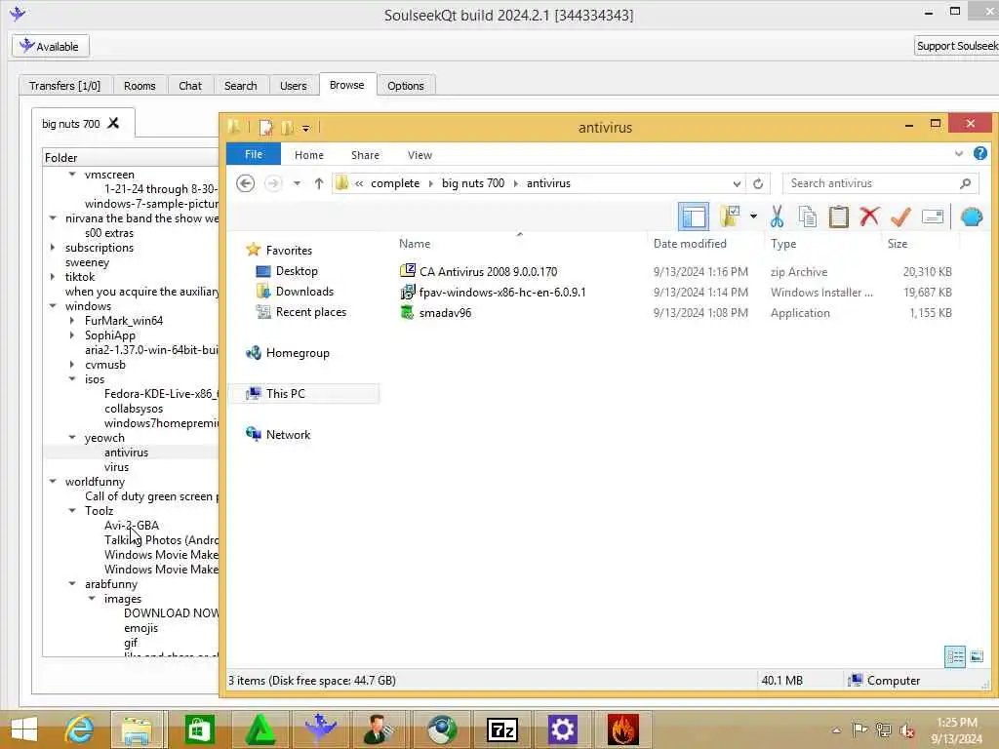The image size is (999, 749).
Task: Click the search magnifier icon
Action: click(965, 183)
